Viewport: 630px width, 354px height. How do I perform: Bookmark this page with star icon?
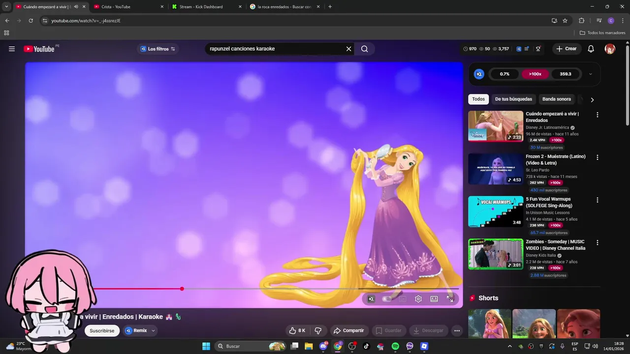pos(565,21)
